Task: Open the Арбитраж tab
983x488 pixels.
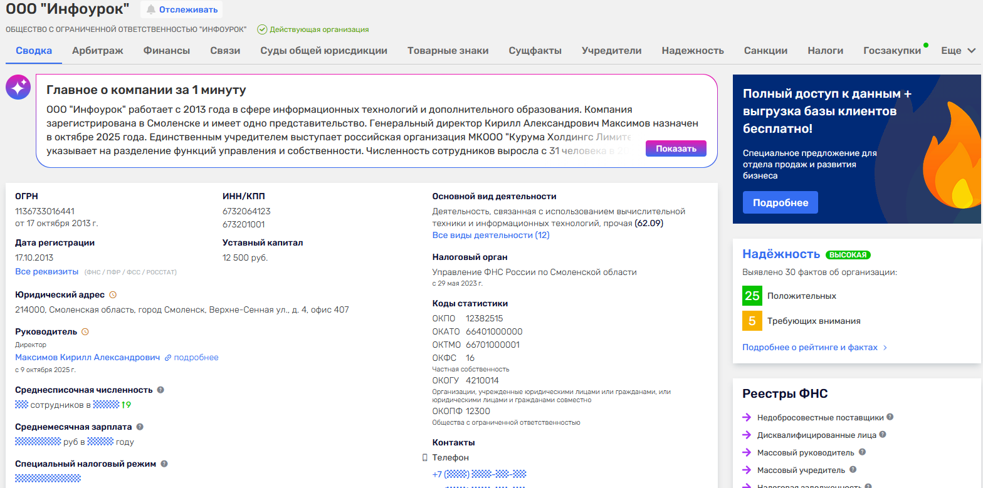Action: click(98, 51)
